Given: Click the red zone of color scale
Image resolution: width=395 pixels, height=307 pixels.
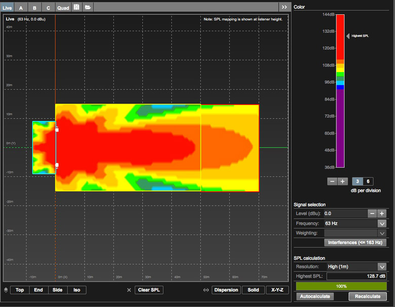Looking at the screenshot, I should tap(340, 37).
